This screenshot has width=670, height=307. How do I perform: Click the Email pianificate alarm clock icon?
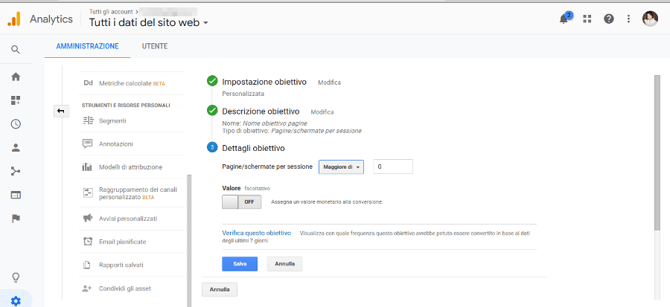point(88,242)
